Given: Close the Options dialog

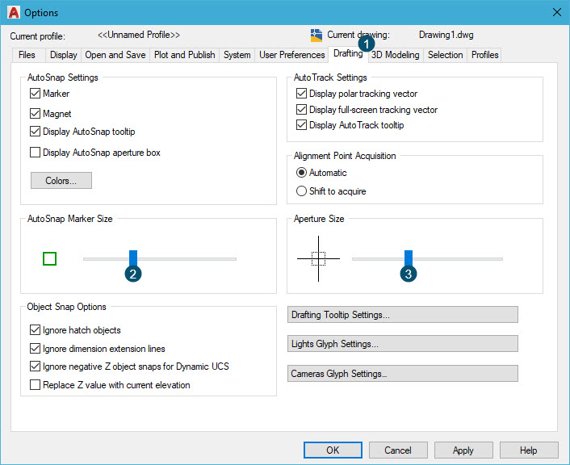Looking at the screenshot, I should point(556,12).
